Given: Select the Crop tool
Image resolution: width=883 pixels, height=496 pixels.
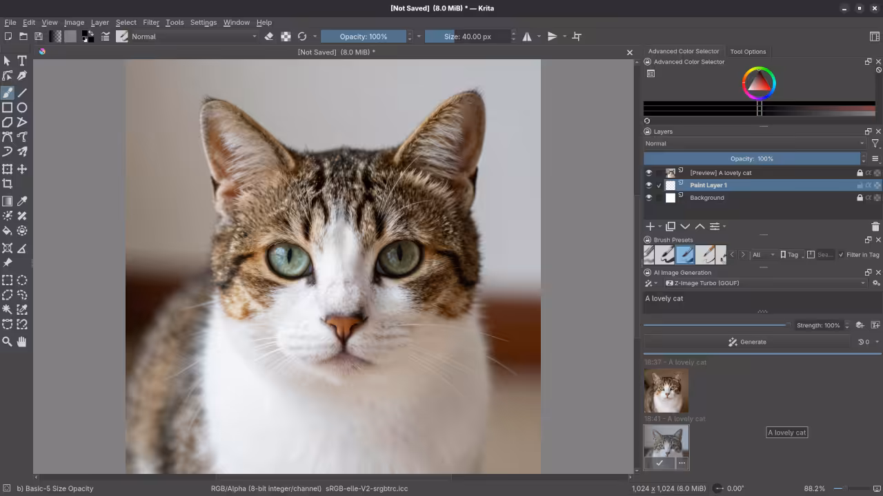Looking at the screenshot, I should tap(8, 184).
